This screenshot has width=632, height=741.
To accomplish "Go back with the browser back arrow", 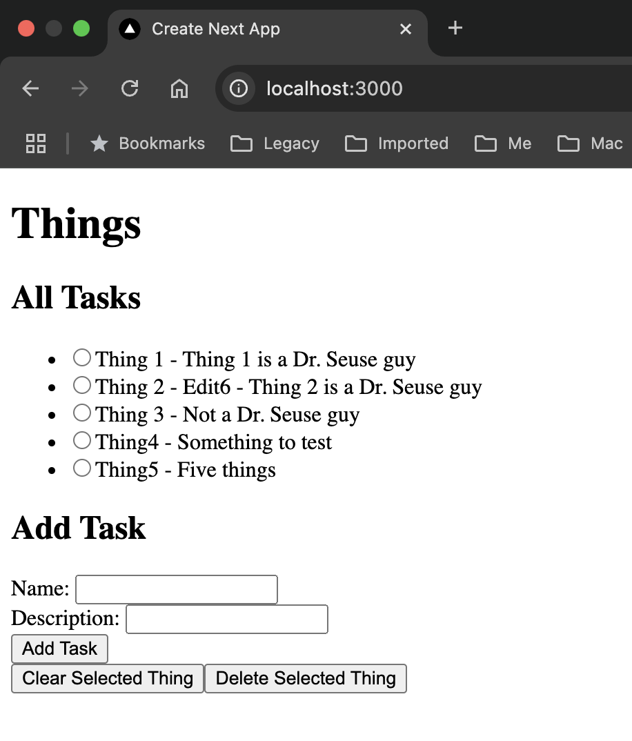I will click(x=31, y=88).
